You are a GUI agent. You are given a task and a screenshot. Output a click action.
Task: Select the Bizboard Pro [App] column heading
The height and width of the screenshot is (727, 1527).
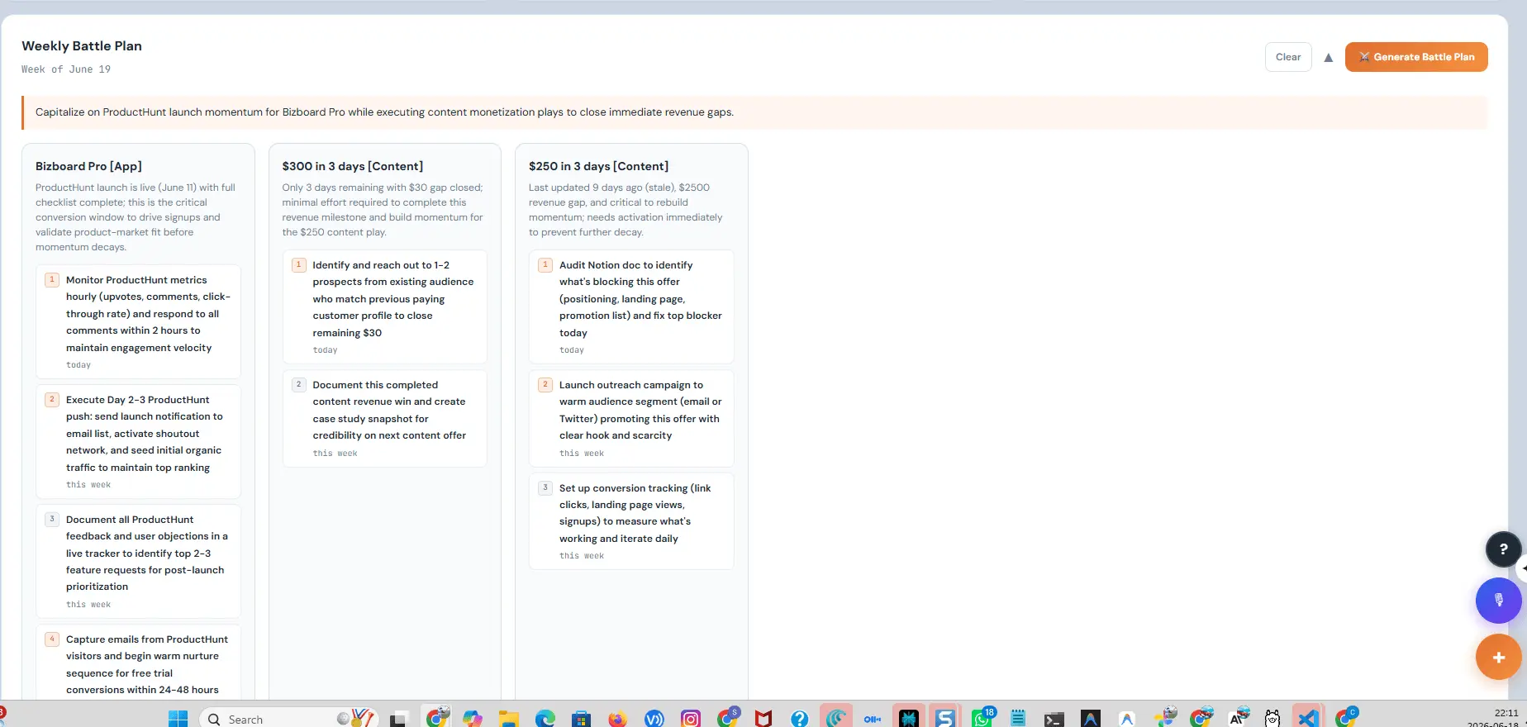tap(88, 166)
